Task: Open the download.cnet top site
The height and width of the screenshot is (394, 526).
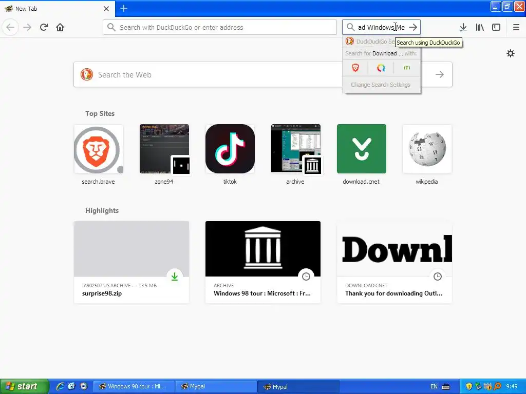Action: point(361,154)
